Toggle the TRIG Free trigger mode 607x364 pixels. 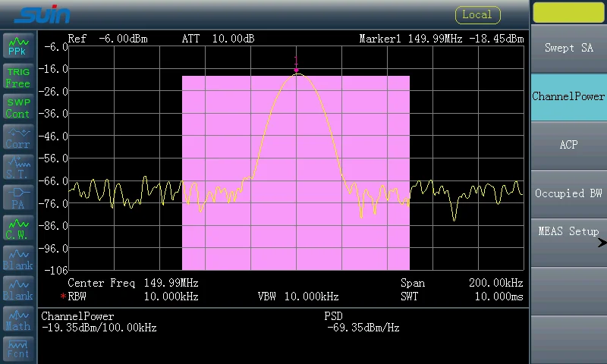17,77
